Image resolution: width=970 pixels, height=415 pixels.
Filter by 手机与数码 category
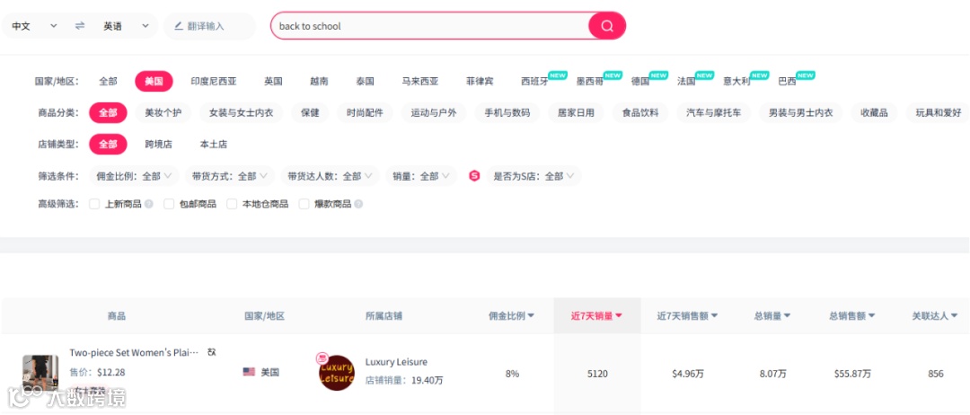[x=507, y=113]
